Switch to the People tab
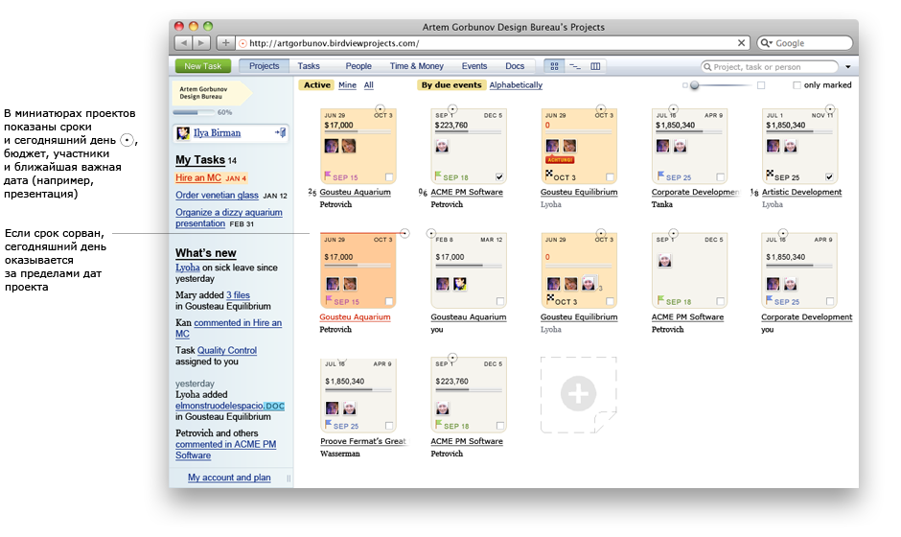The height and width of the screenshot is (537, 901). pyautogui.click(x=358, y=66)
